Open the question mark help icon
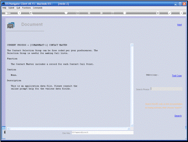Viewport: 188px width, 142px height. (19, 13)
